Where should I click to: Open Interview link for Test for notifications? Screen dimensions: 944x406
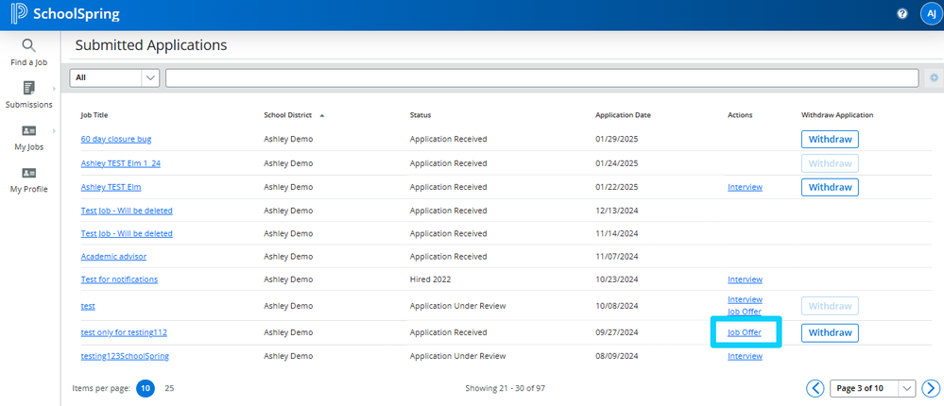tap(745, 279)
